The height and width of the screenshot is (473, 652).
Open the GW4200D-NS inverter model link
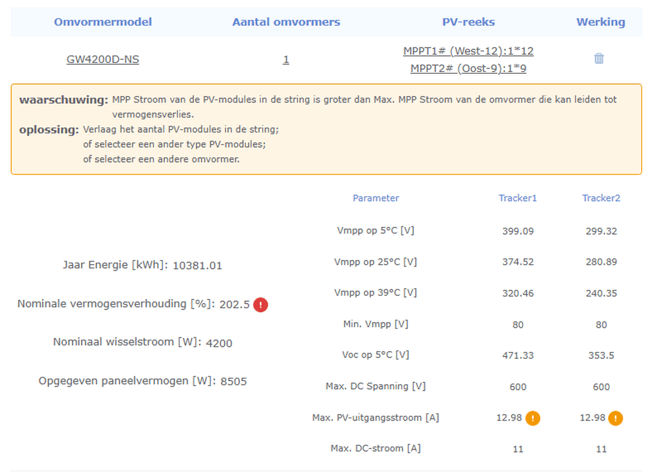[103, 59]
